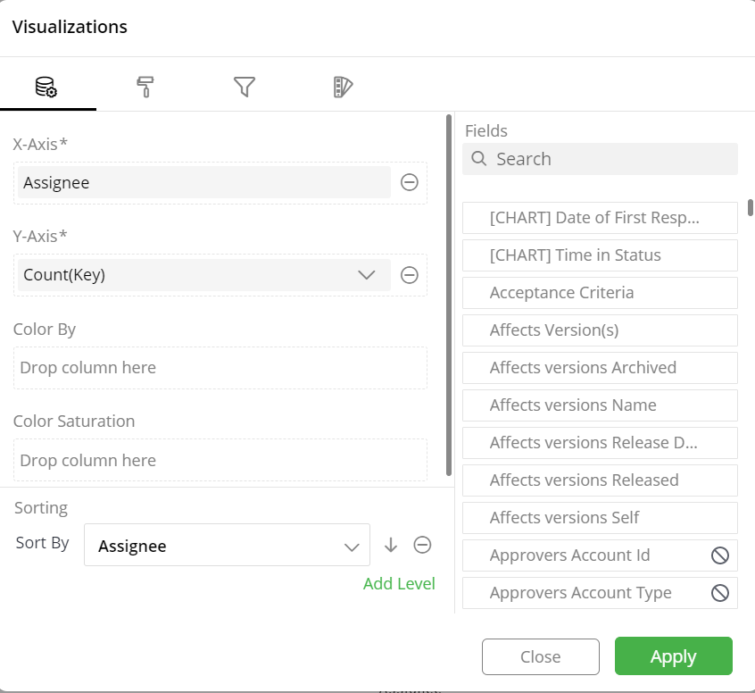Select the [CHART] Date of First Resp... field

[x=600, y=218]
